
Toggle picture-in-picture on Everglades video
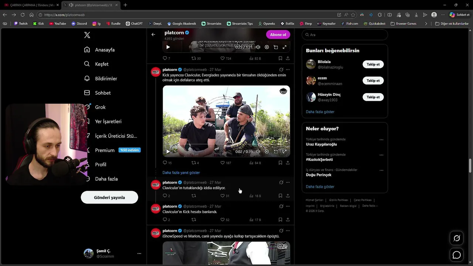276,151
